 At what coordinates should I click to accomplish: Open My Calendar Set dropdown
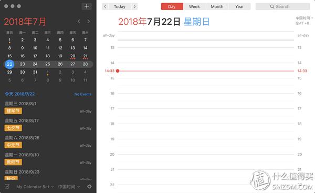[x=35, y=187]
